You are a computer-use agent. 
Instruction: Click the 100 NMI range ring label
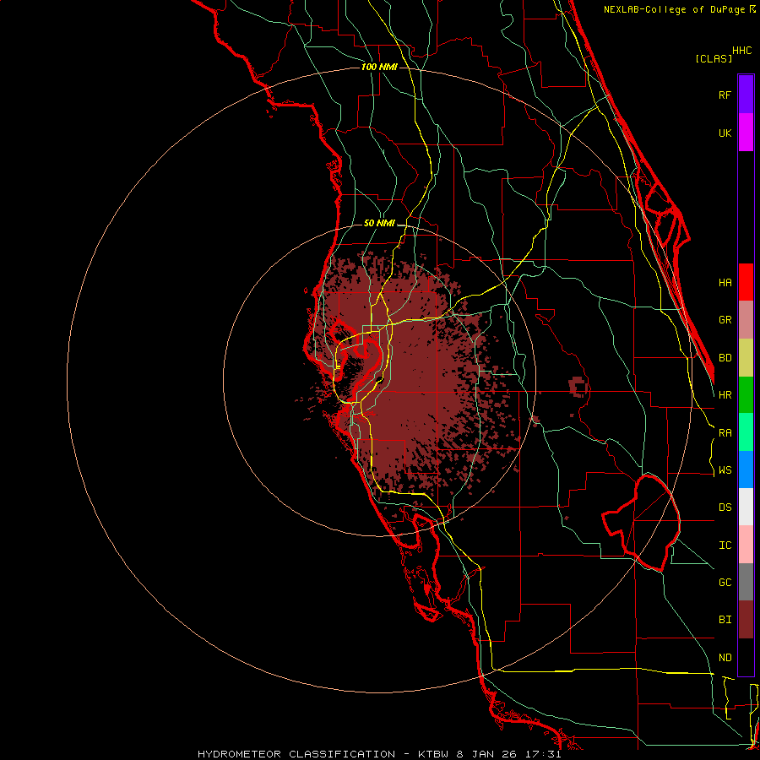coord(379,67)
